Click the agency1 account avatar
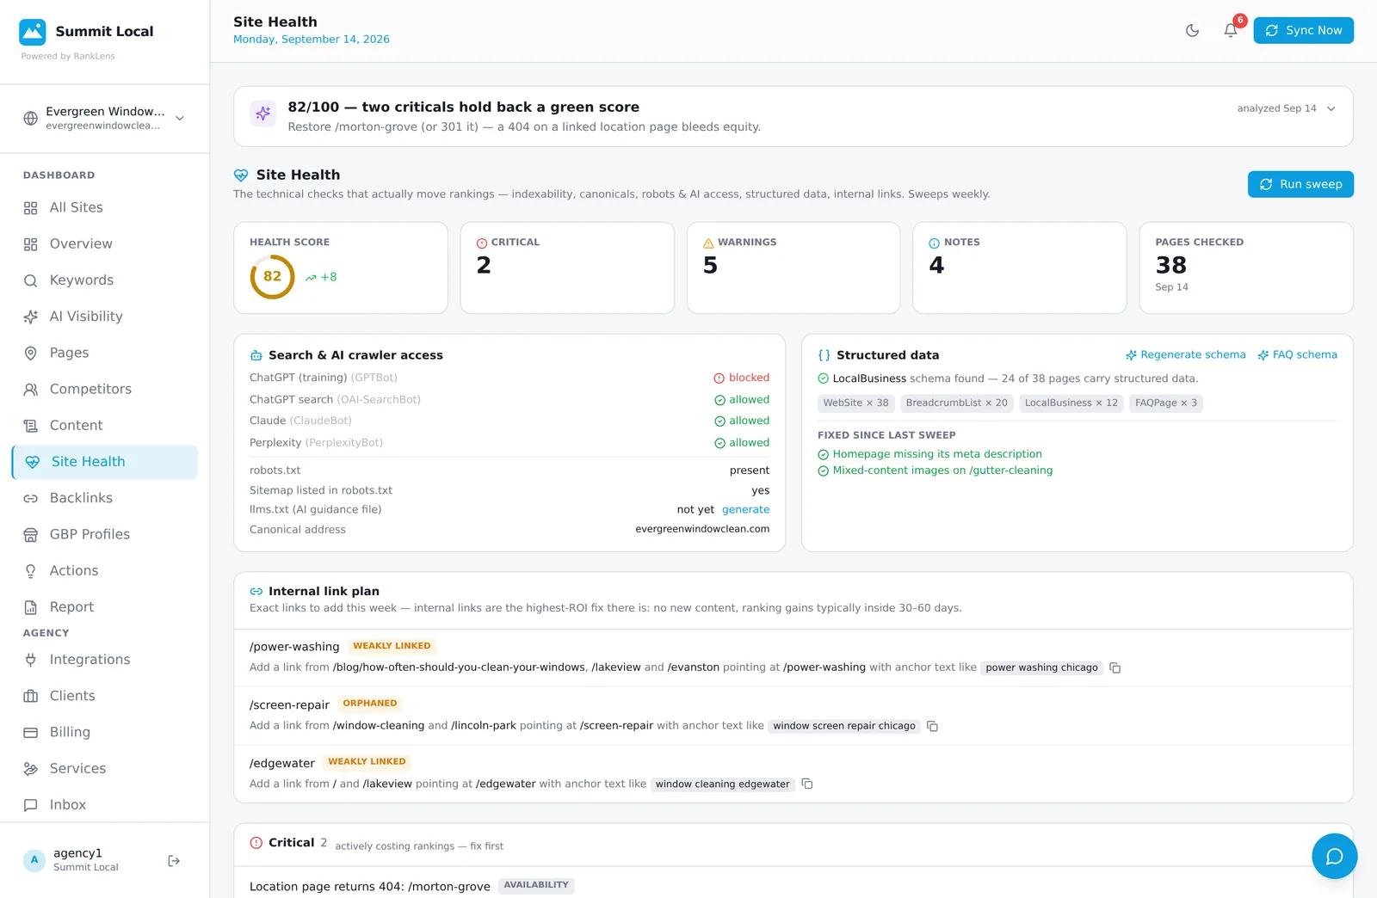The width and height of the screenshot is (1377, 898). [34, 860]
